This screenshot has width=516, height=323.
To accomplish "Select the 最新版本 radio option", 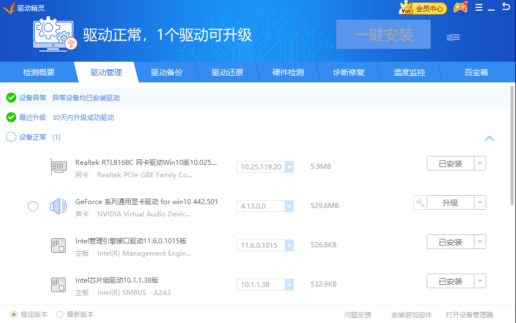I will [60, 314].
